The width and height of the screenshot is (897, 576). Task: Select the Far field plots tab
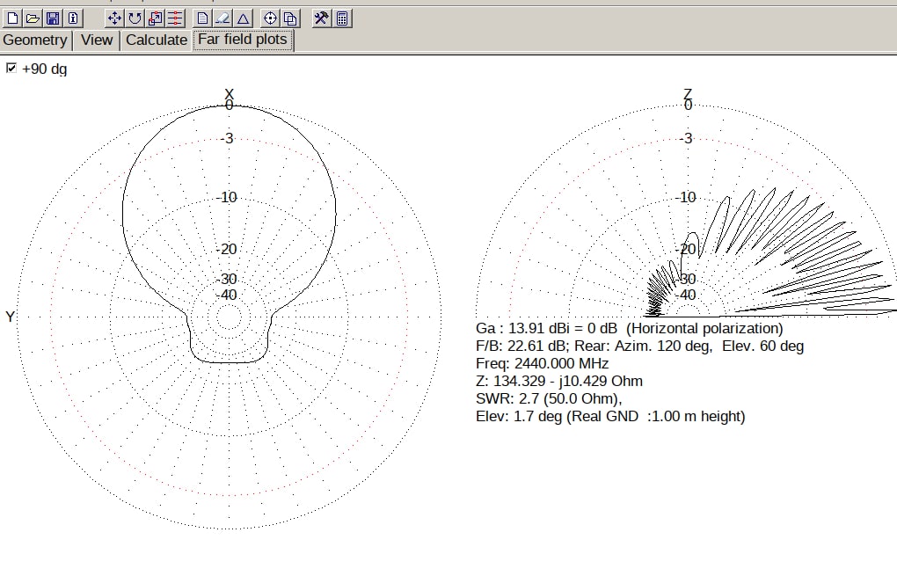(x=243, y=40)
